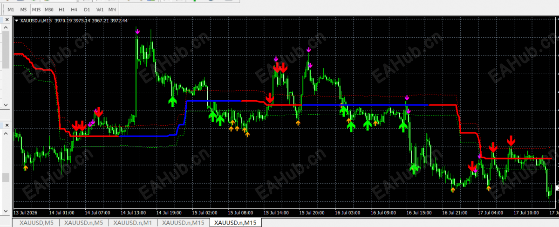Screen dimensions: 559x227
Task: Click lower left panel scroll-up arrow
Action: 6,134
